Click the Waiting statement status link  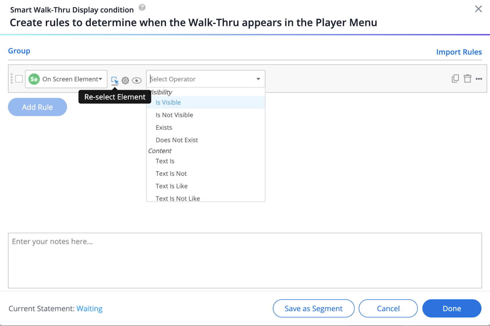click(x=90, y=308)
